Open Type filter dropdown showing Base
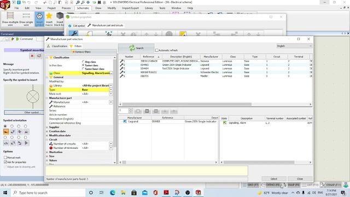The width and height of the screenshot is (350, 197). tap(111, 90)
